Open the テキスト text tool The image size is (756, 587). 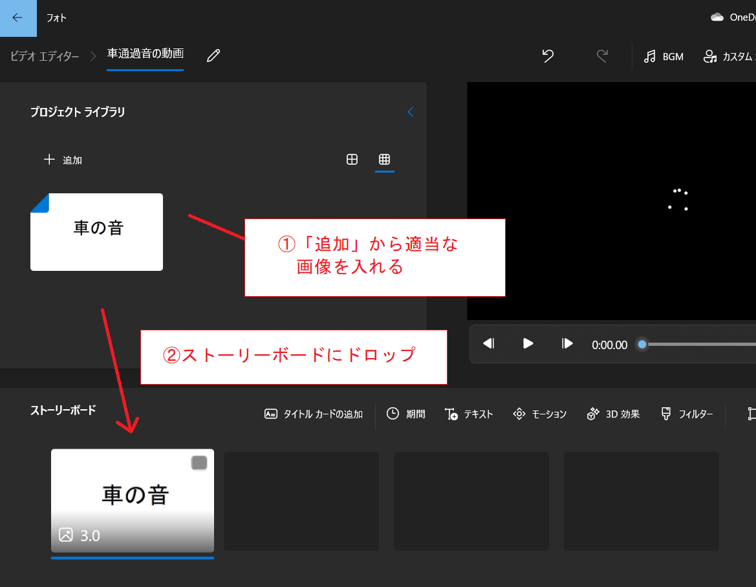coord(469,414)
